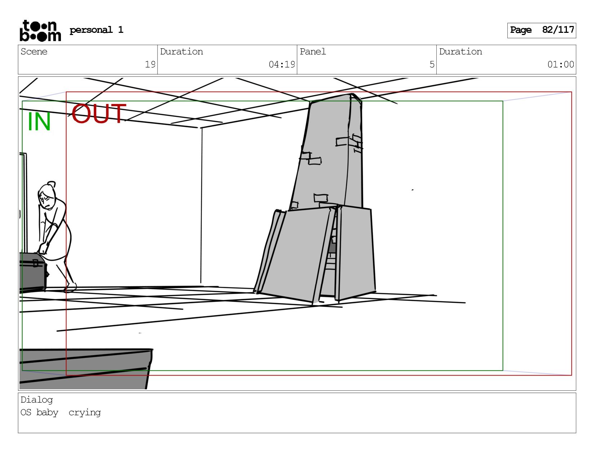Select the Panel label
595x460 pixels.
[313, 52]
